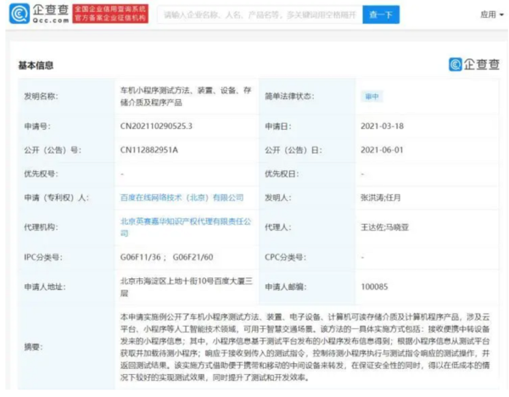Click the 公开（公告）日 field label

click(294, 150)
